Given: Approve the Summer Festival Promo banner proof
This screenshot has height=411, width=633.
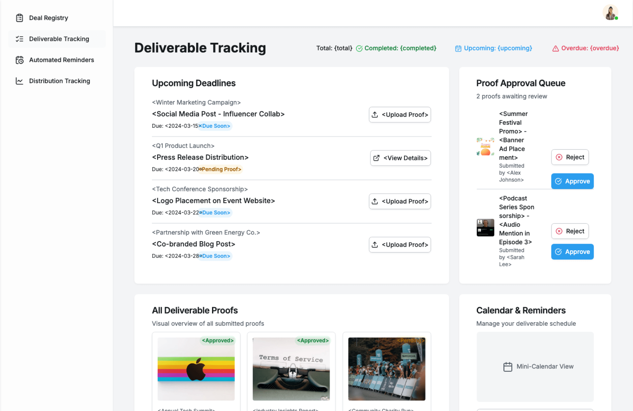Looking at the screenshot, I should coord(572,181).
